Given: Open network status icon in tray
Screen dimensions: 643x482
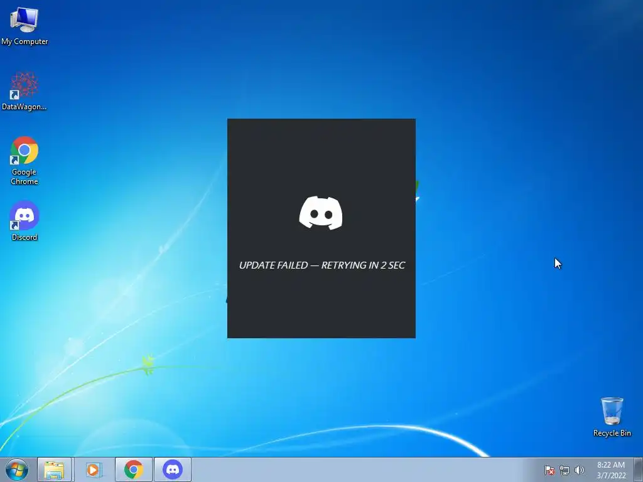Looking at the screenshot, I should tap(565, 470).
